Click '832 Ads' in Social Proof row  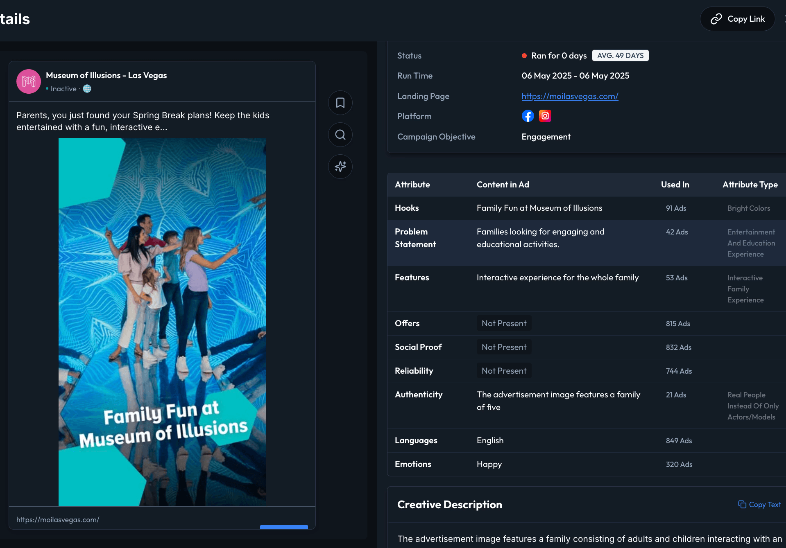678,347
